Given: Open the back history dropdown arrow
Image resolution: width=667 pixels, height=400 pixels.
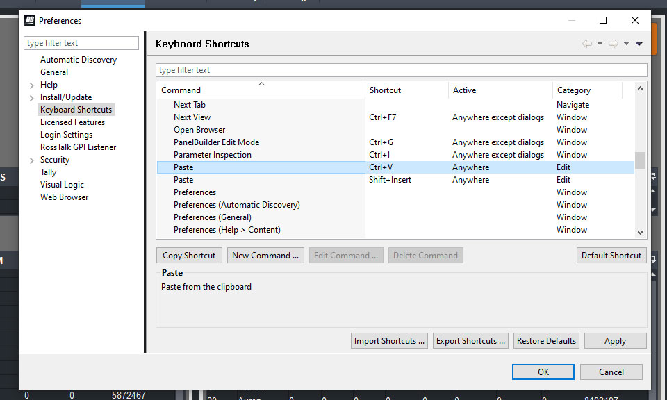Looking at the screenshot, I should tap(600, 44).
